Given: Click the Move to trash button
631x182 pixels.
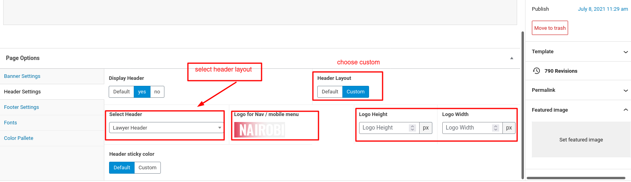Looking at the screenshot, I should [x=550, y=28].
